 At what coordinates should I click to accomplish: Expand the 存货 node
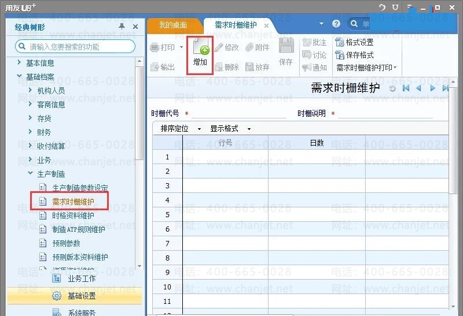(30, 118)
